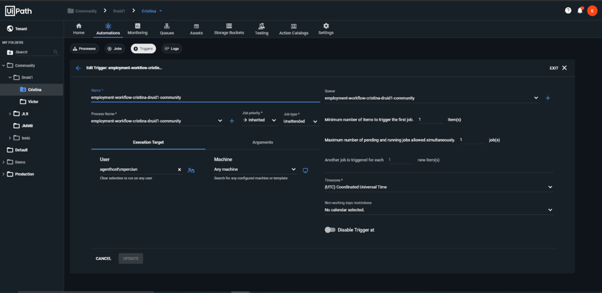Collapse the Community folder
This screenshot has height=293, width=602.
point(4,65)
